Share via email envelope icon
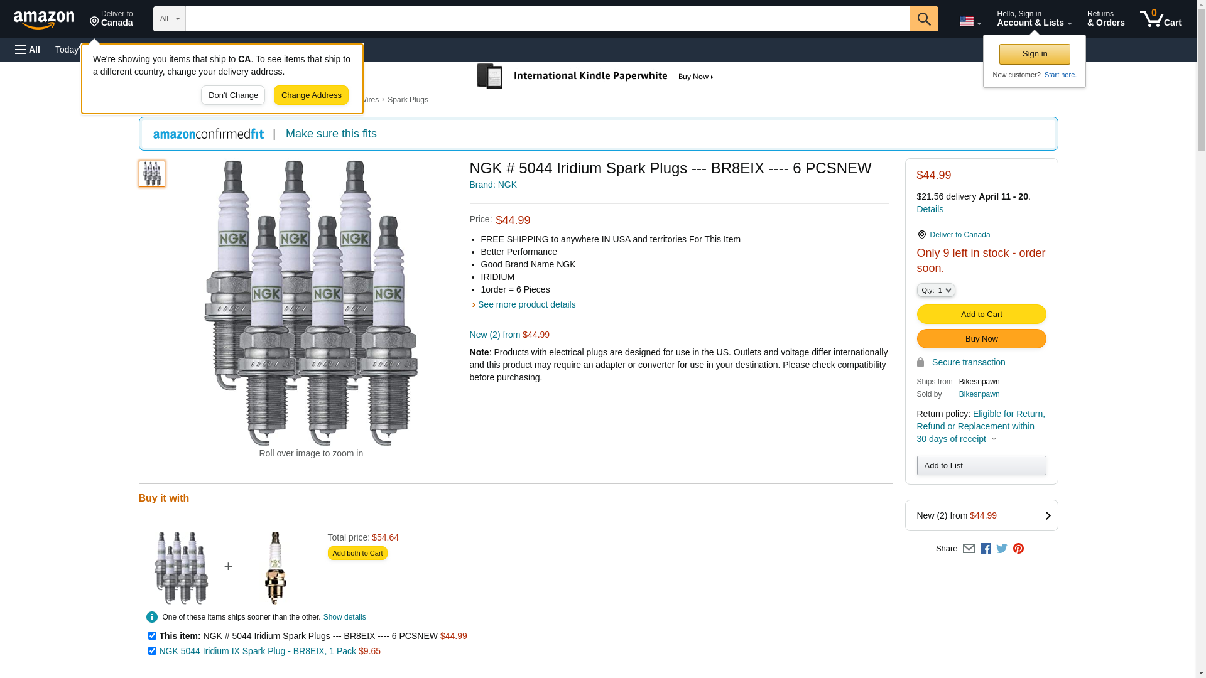 [x=969, y=549]
